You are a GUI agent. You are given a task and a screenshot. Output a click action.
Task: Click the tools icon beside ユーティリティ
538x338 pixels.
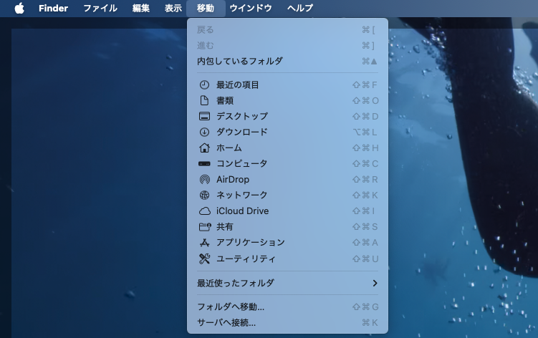click(x=204, y=259)
